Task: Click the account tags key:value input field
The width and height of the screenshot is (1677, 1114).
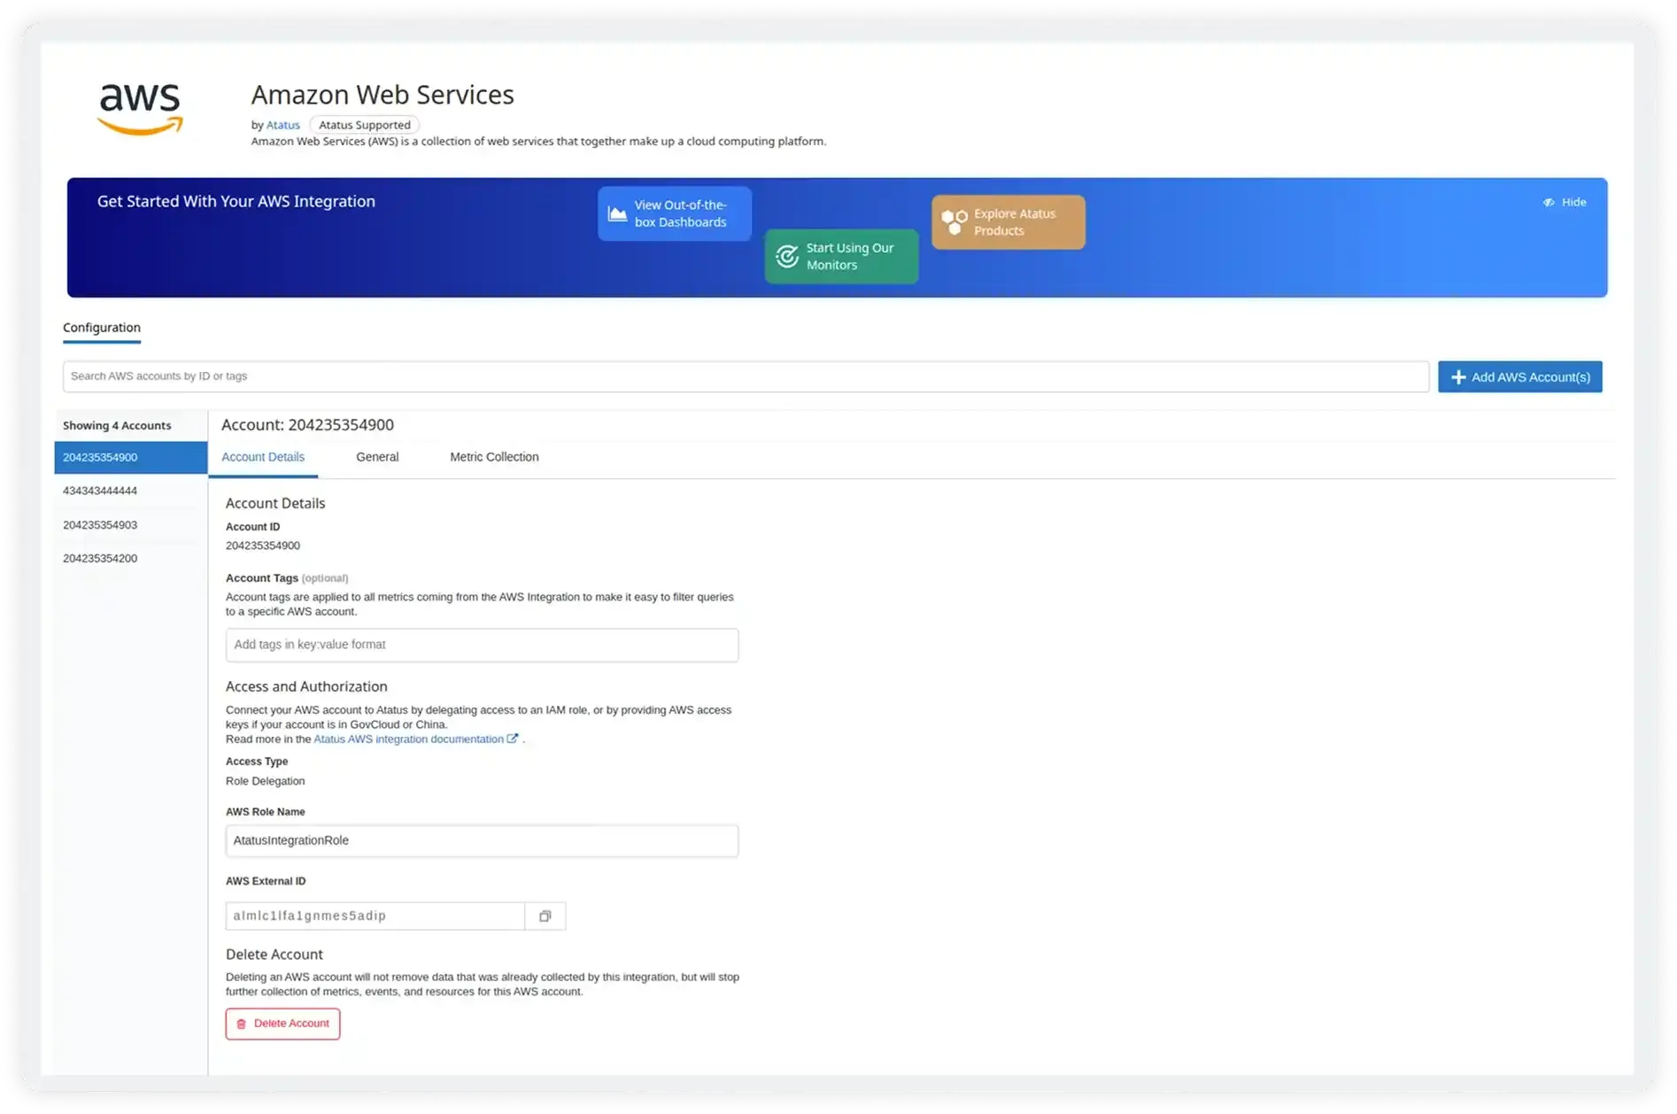Action: (x=482, y=645)
